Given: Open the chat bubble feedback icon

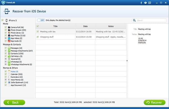Looking at the screenshot, I should coord(145,3).
